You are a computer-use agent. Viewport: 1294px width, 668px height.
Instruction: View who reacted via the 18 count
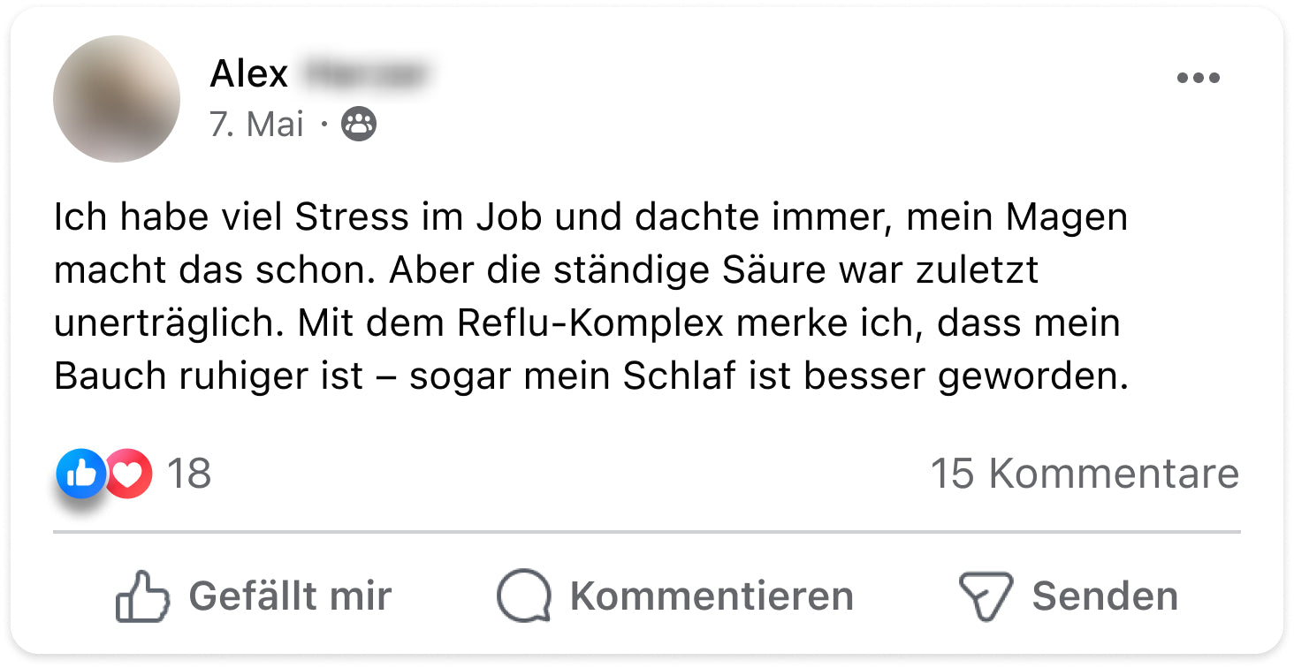click(x=189, y=474)
